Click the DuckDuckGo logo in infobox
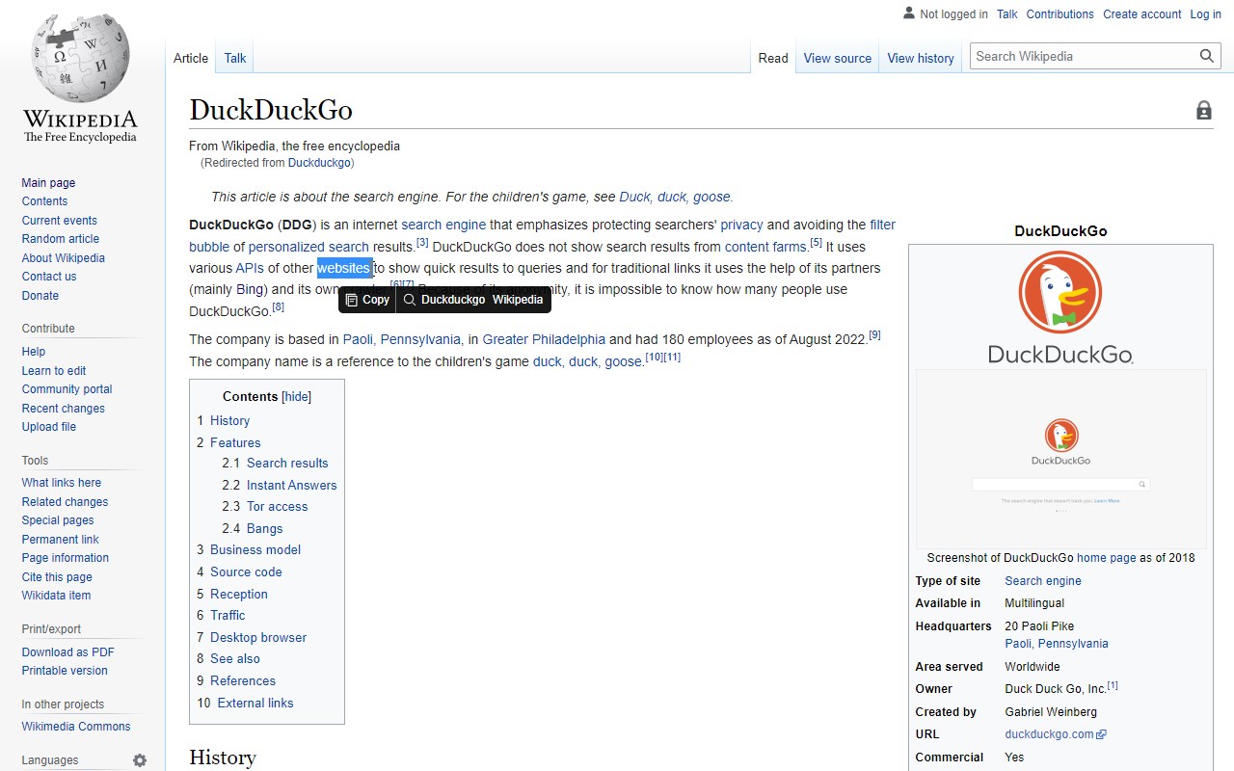Image resolution: width=1234 pixels, height=771 pixels. tap(1060, 307)
